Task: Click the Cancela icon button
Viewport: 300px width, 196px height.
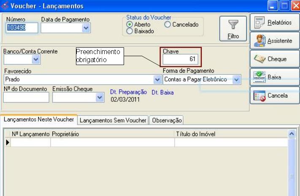Action: pos(259,96)
